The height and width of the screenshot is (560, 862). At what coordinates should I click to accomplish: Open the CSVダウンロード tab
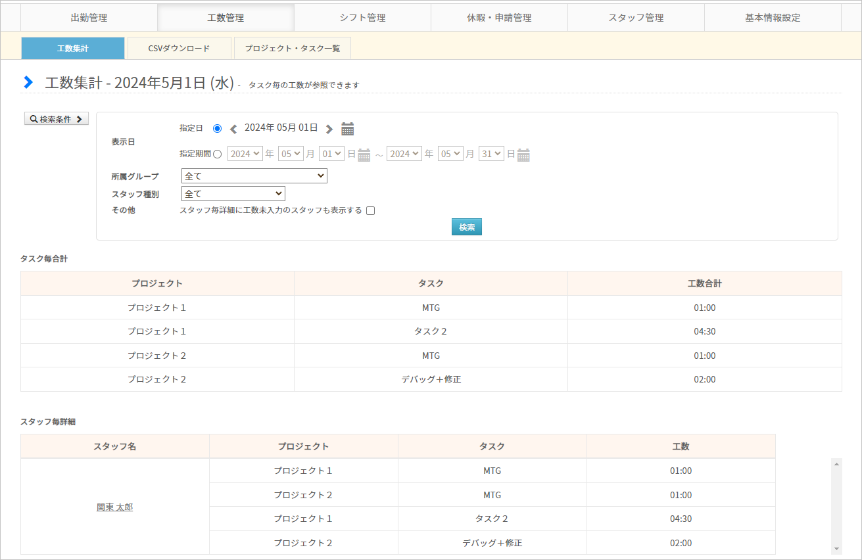(180, 49)
